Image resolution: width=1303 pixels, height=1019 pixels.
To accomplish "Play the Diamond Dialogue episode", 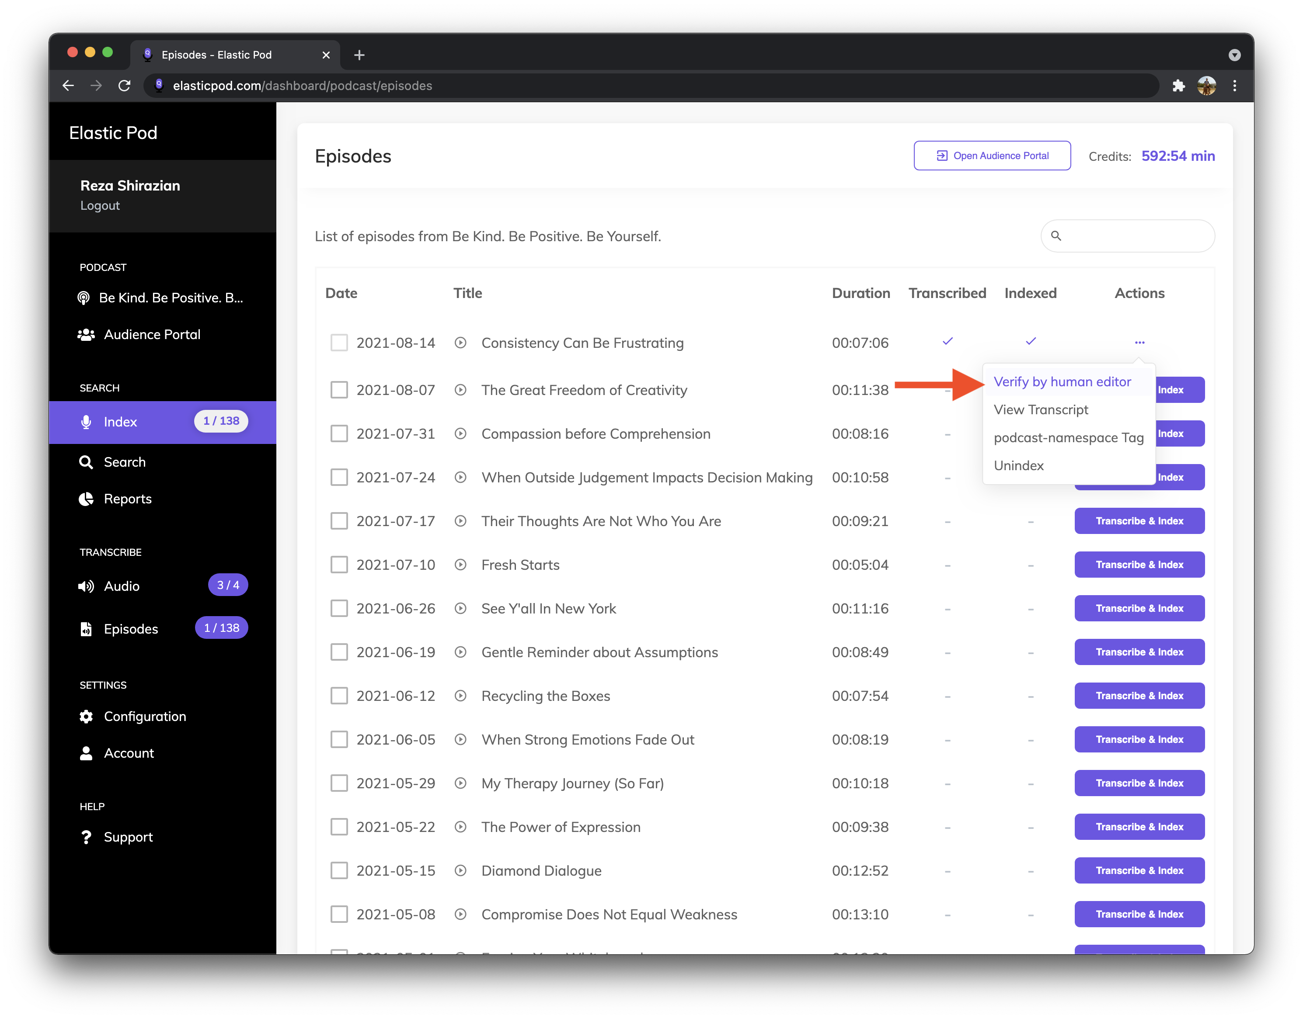I will (x=460, y=870).
